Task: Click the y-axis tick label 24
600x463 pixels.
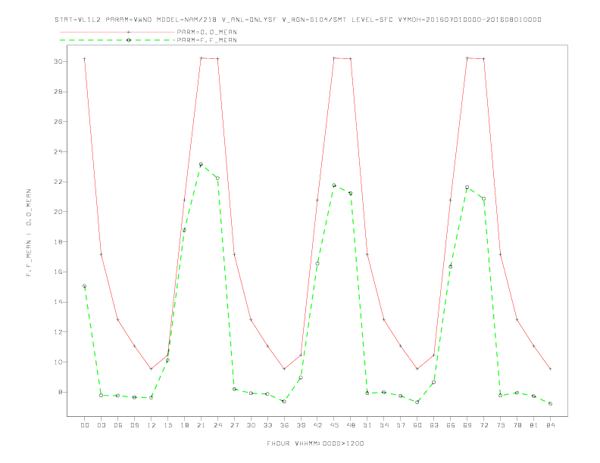Action: (x=59, y=151)
